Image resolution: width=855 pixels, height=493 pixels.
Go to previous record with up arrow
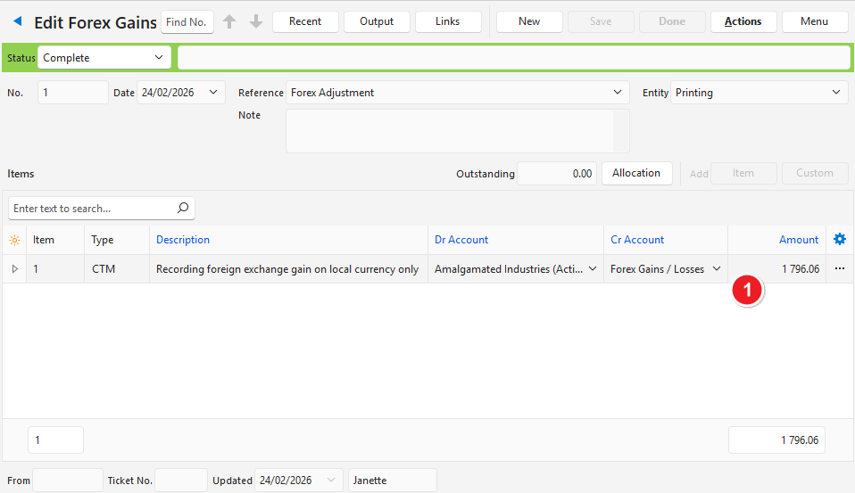coord(229,22)
